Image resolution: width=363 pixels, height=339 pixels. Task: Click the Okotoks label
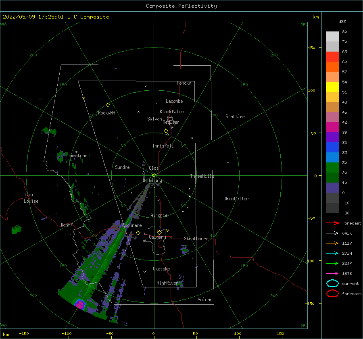[162, 269]
